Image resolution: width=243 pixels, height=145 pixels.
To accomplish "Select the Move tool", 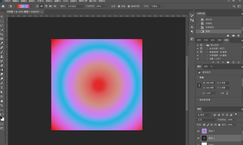I will click(2, 16).
